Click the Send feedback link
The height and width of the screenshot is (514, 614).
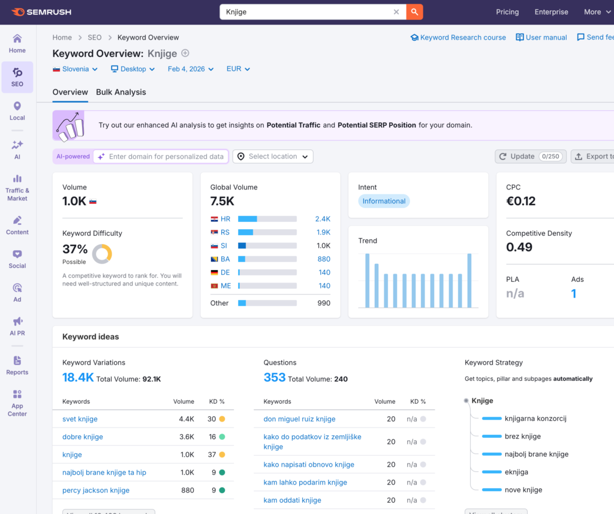point(595,37)
